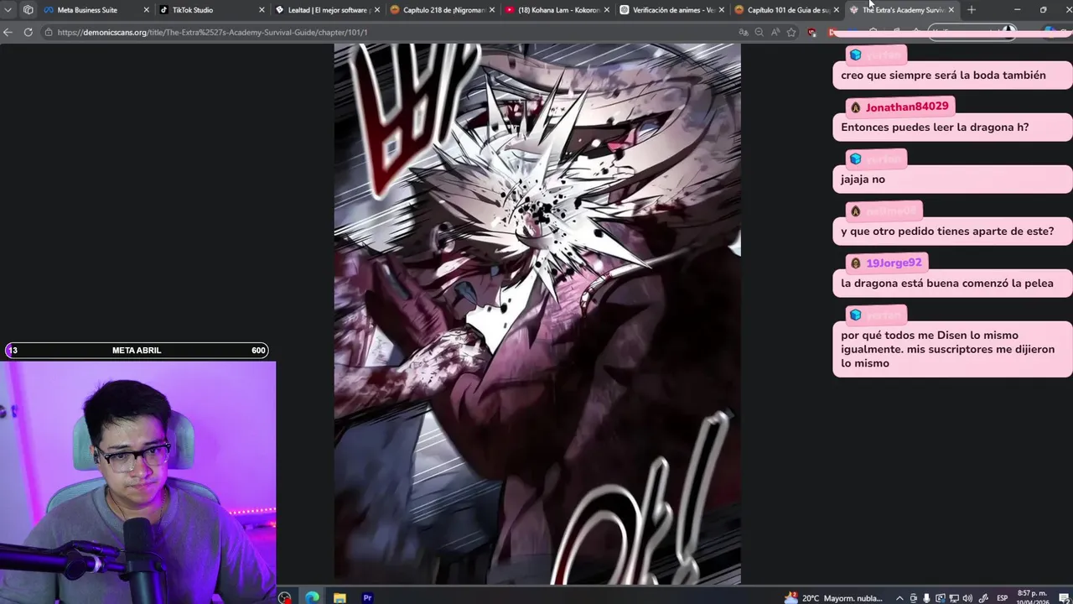The width and height of the screenshot is (1073, 604).
Task: Close the Kohana Lam tab
Action: point(606,10)
